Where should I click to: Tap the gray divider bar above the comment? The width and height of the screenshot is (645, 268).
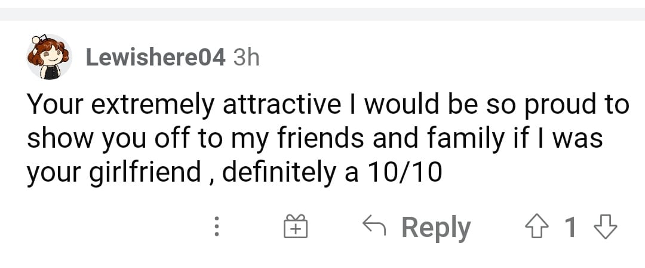(322, 14)
